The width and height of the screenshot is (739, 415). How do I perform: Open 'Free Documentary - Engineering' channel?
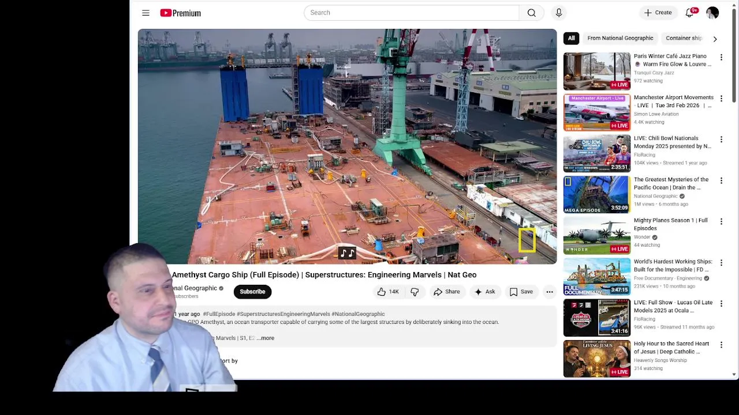coord(668,278)
